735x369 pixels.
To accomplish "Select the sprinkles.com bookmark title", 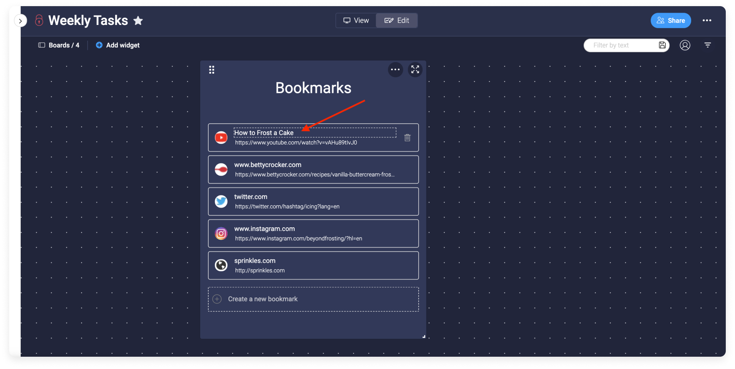I will [x=255, y=261].
